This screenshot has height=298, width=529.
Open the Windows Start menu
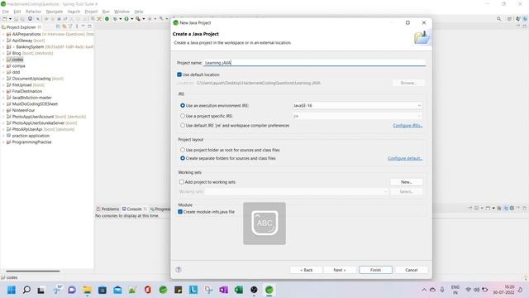[12, 290]
